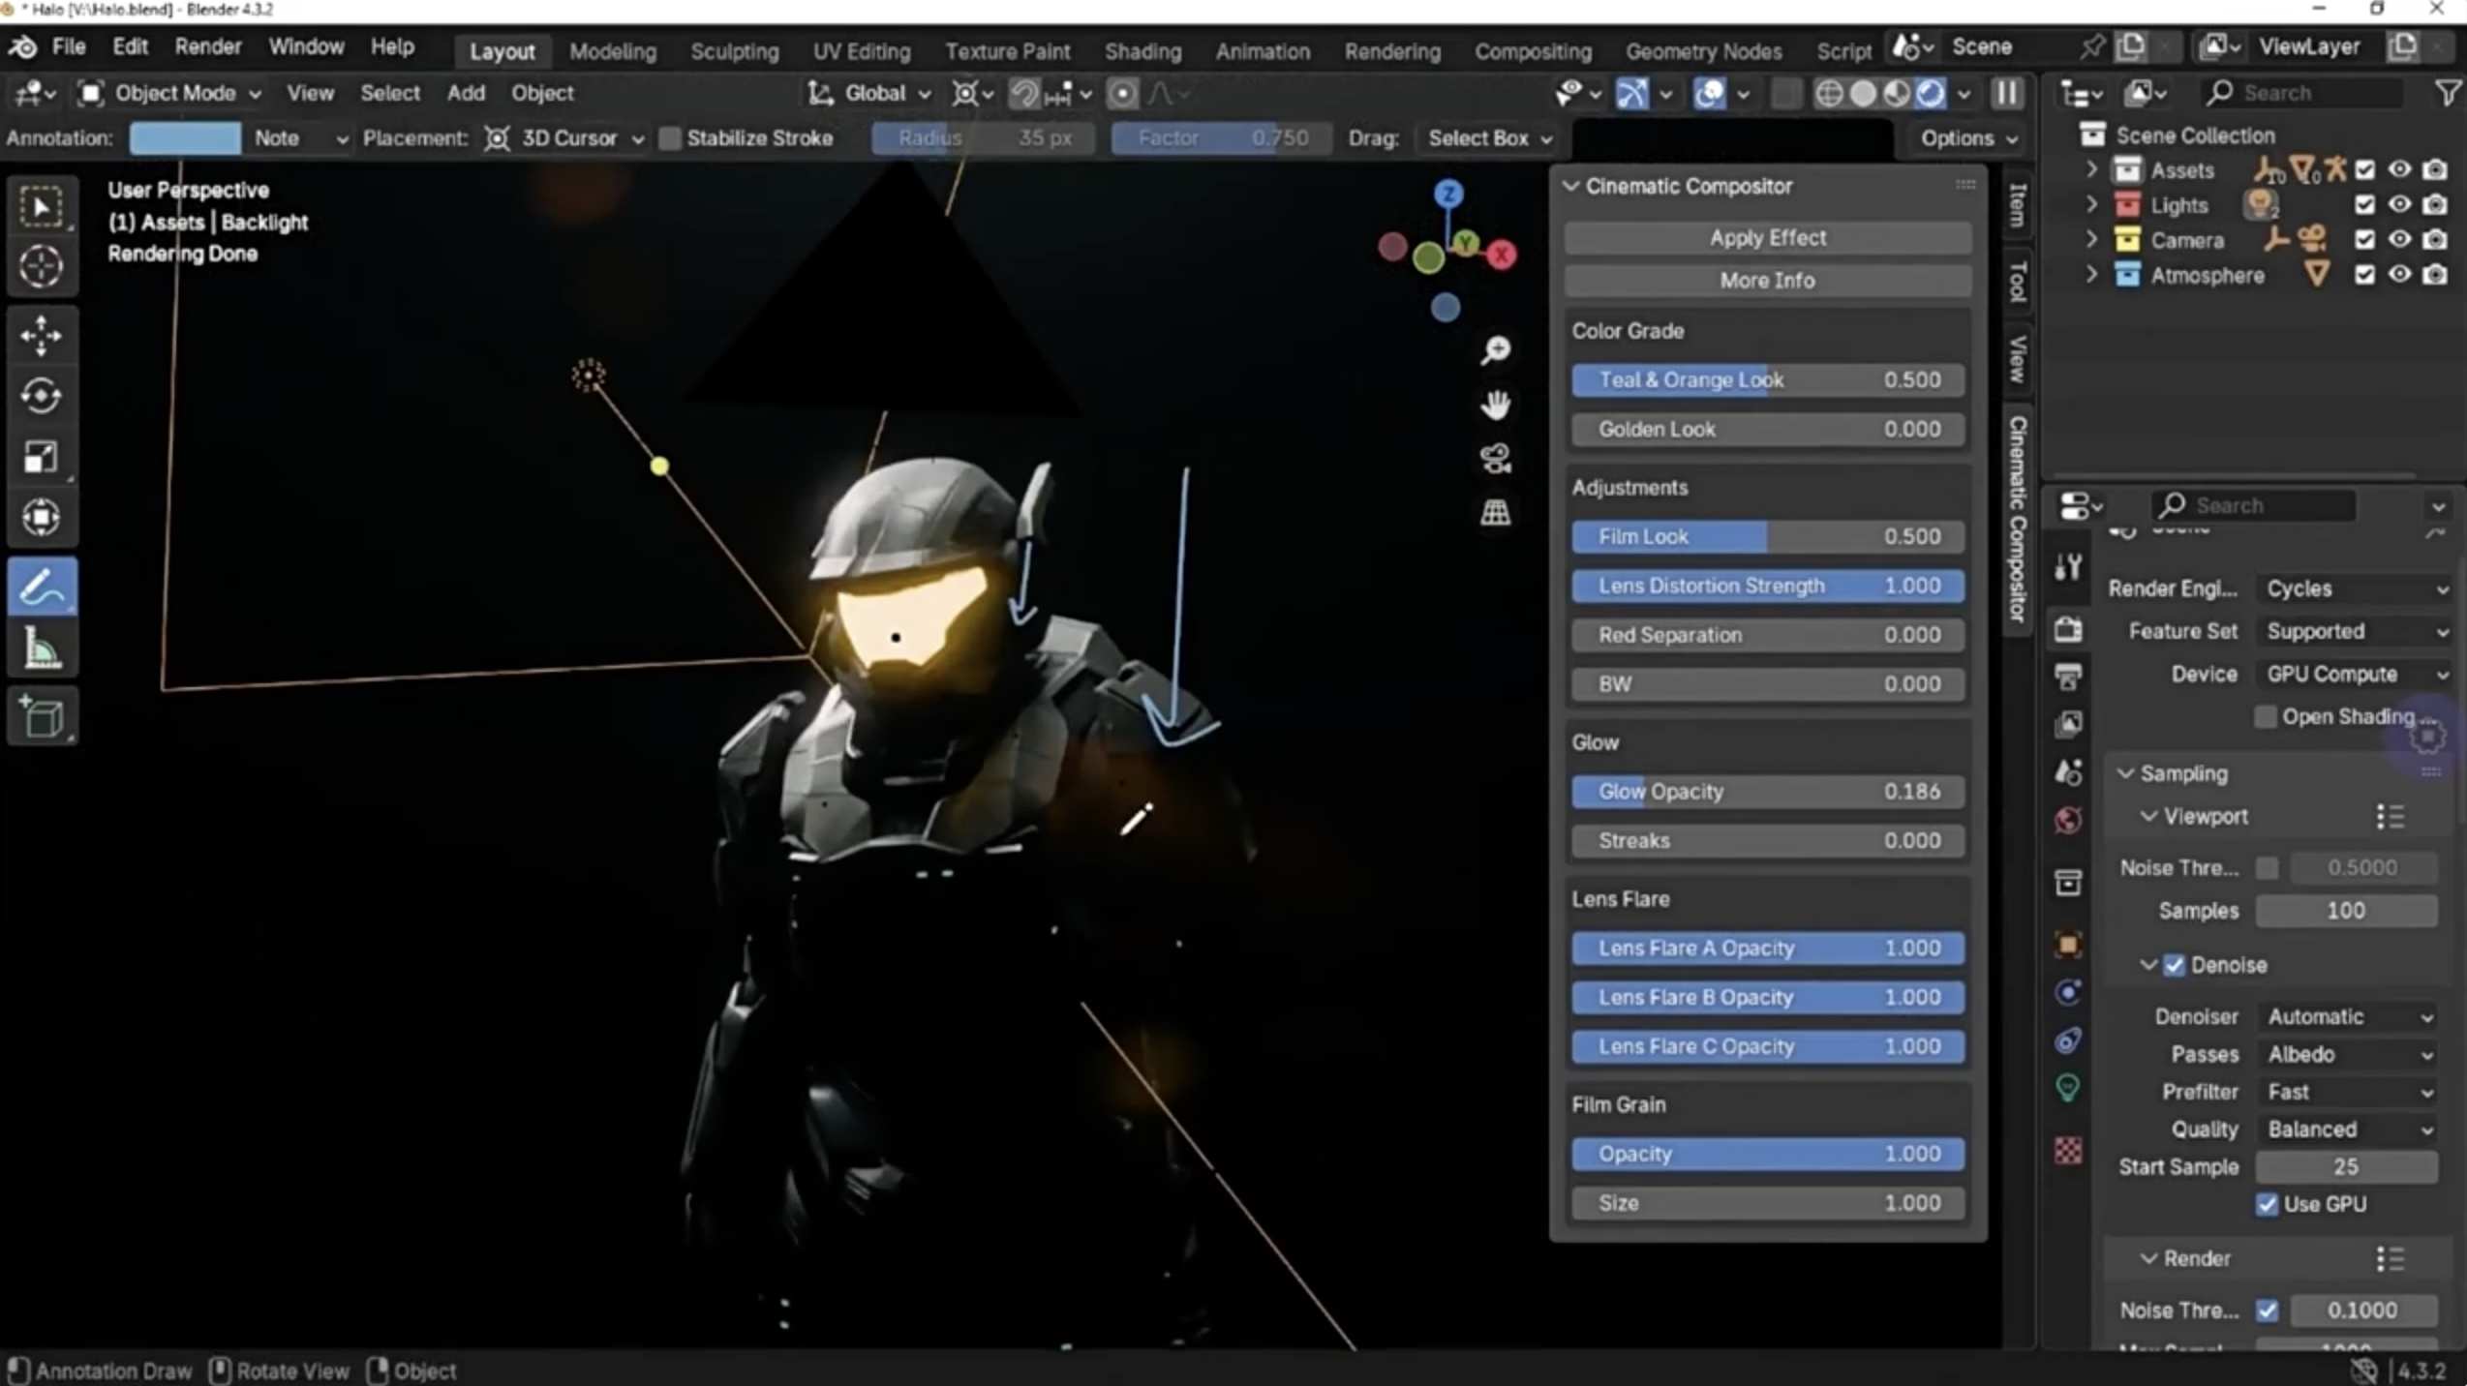Select the Rotate tool
The width and height of the screenshot is (2467, 1386).
point(41,395)
